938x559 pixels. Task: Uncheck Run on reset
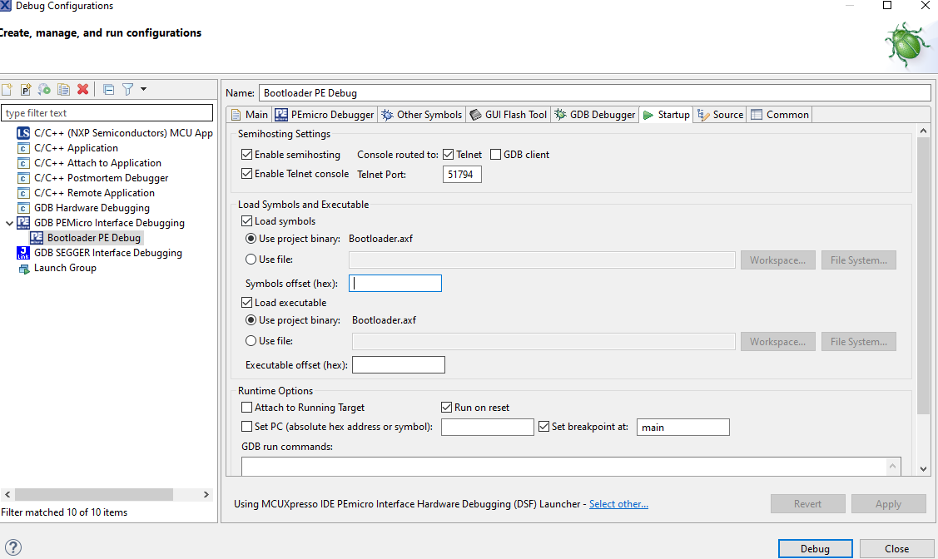click(447, 407)
